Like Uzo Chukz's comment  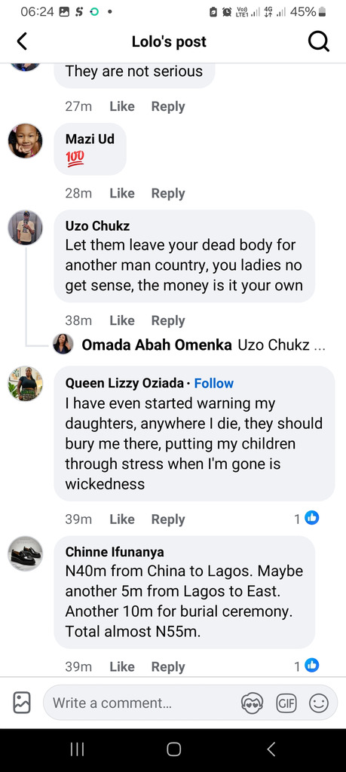click(122, 320)
